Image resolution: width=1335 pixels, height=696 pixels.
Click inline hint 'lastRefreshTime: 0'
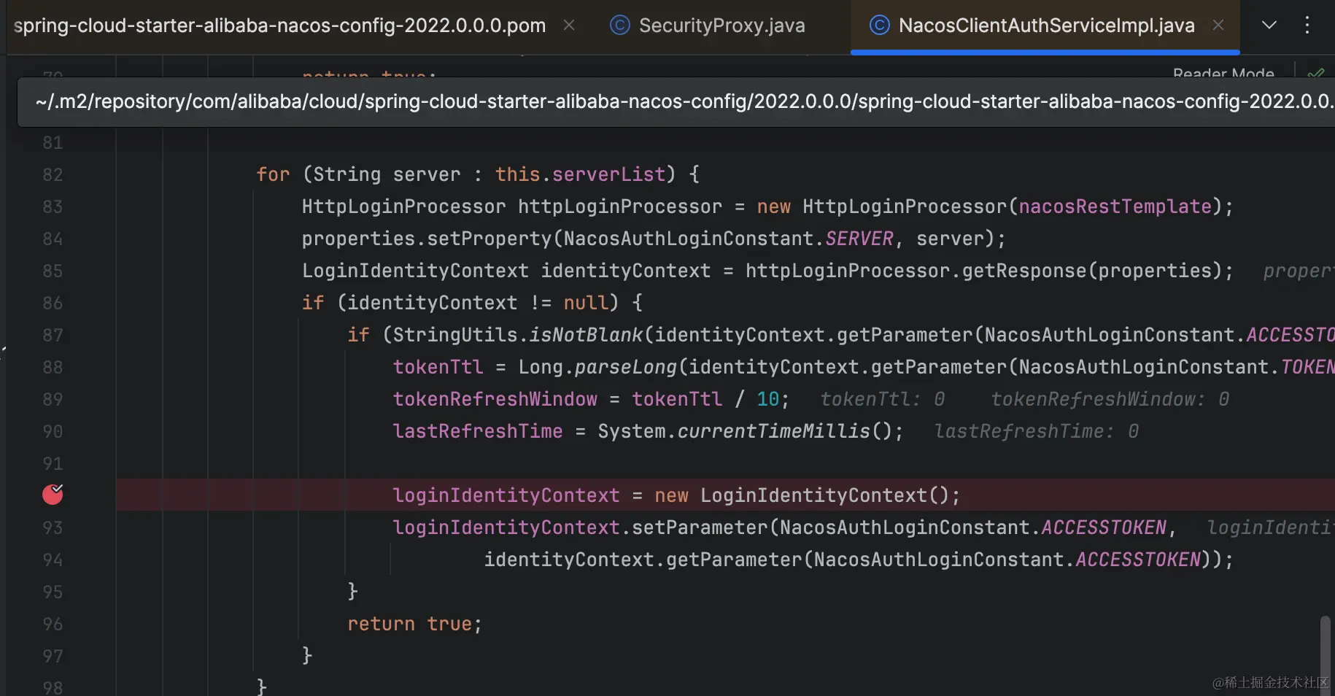1036,431
